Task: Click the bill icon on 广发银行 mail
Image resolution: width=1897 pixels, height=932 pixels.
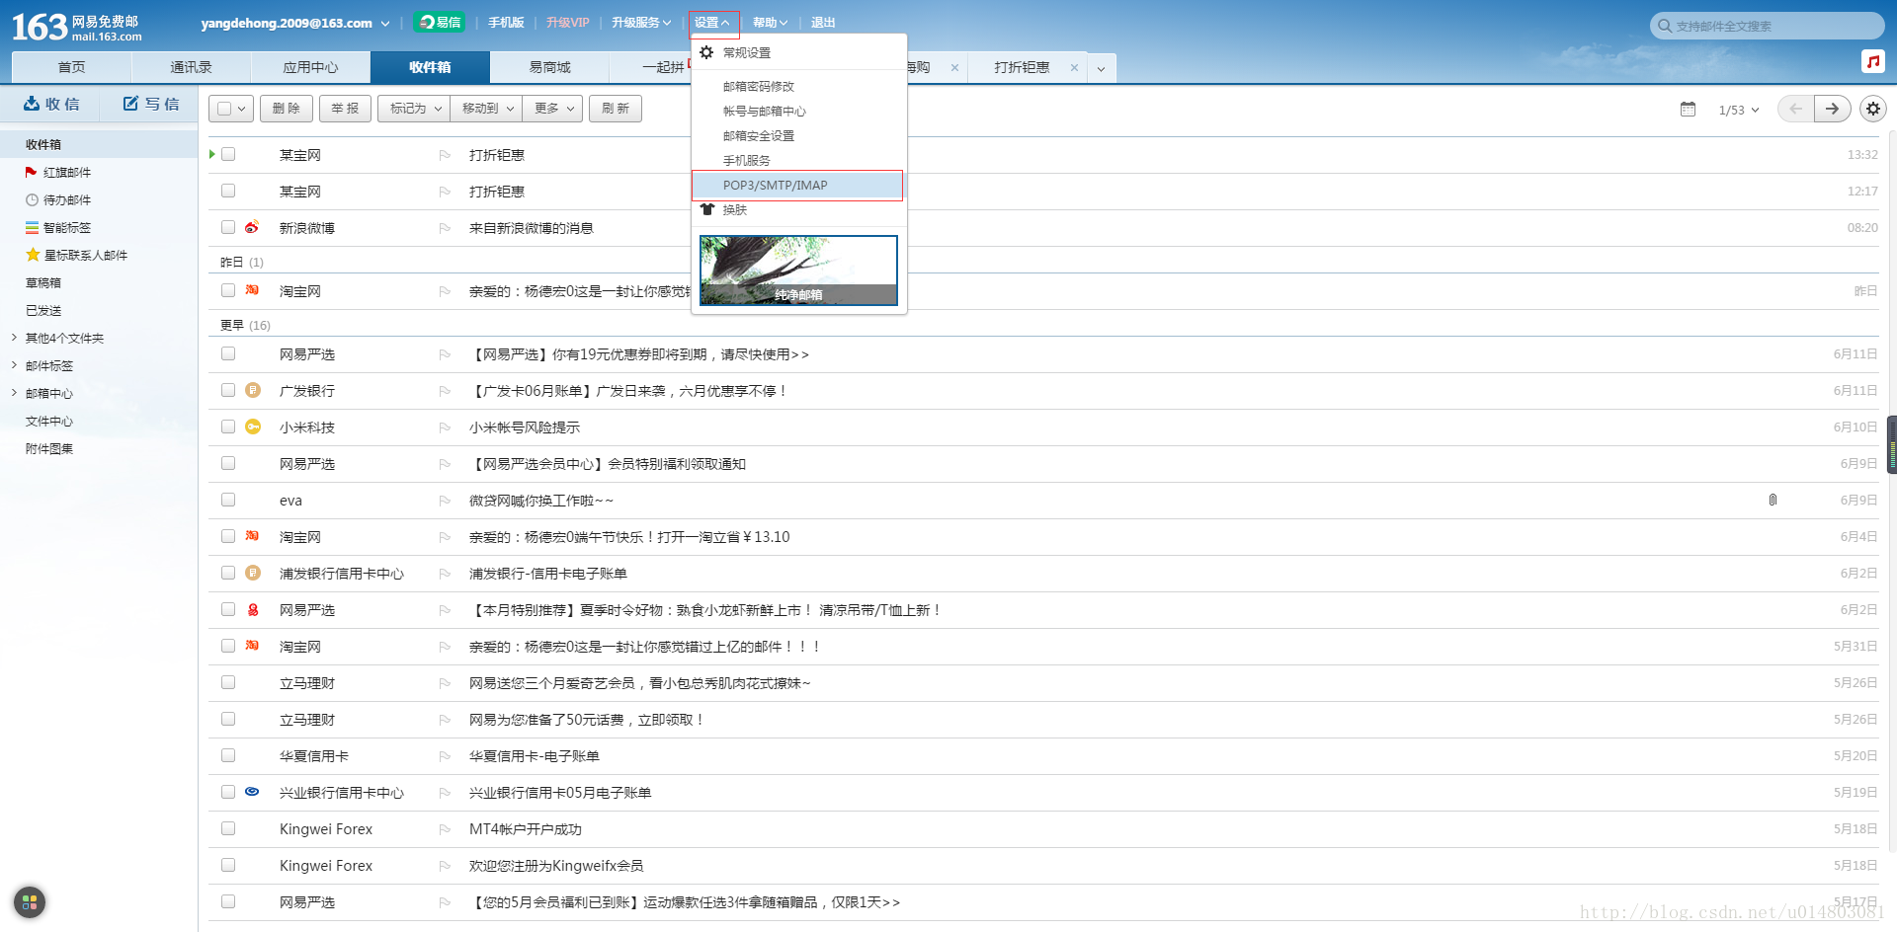Action: (x=253, y=390)
